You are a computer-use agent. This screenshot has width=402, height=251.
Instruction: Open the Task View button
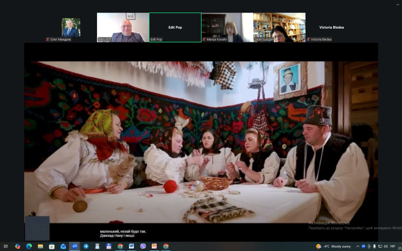pos(6,246)
